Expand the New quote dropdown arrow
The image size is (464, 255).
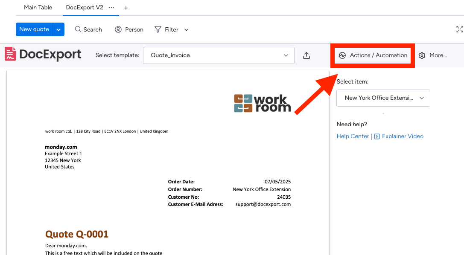58,29
